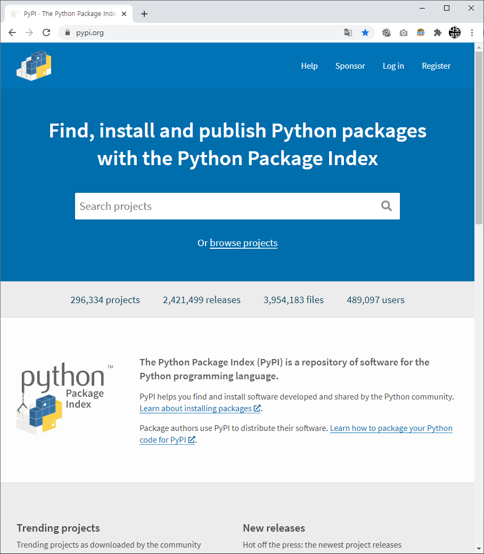This screenshot has height=554, width=484.
Task: Open Learn about installing packages link
Action: (200, 409)
